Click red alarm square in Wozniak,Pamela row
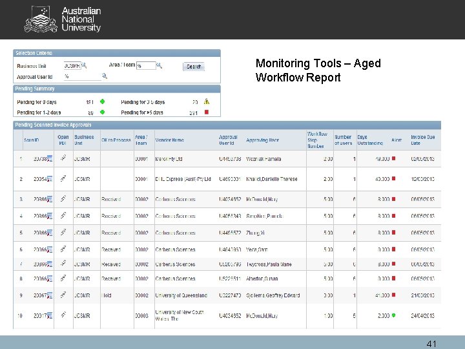Image resolution: width=465 pixels, height=349 pixels. [x=393, y=158]
